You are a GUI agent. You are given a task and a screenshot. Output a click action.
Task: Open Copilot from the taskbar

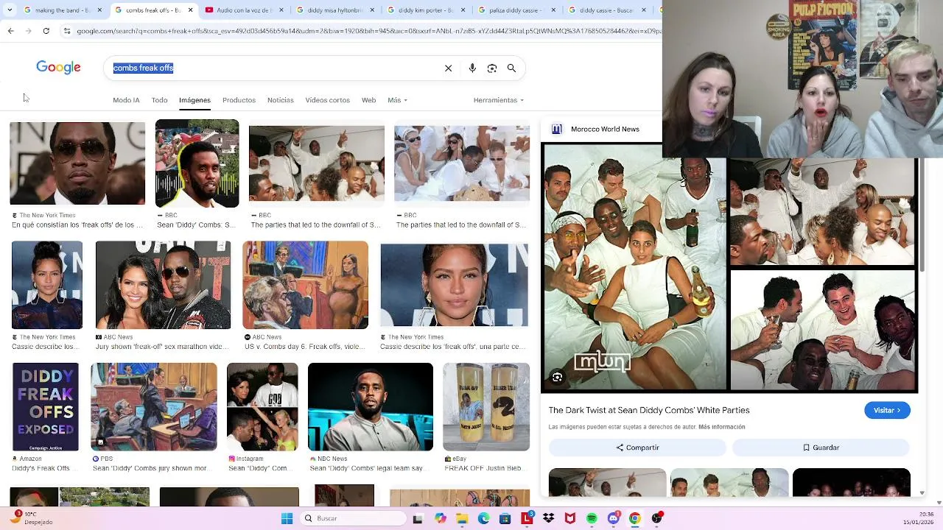[441, 518]
